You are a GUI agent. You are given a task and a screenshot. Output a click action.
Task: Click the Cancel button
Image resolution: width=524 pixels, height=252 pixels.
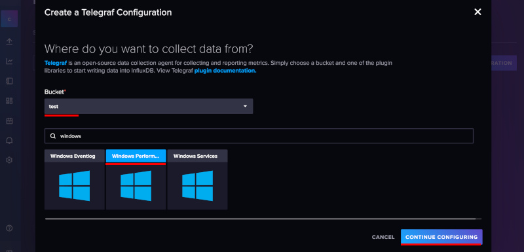click(x=383, y=237)
